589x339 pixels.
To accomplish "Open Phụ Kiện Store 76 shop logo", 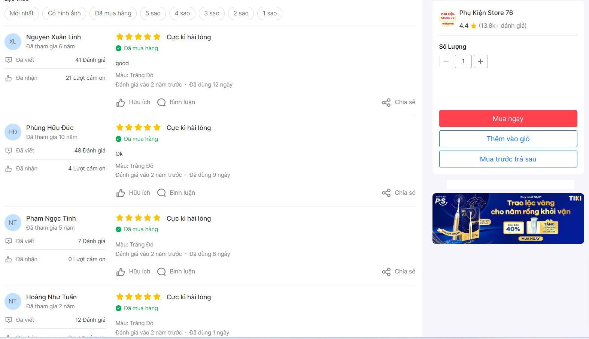I will pos(447,19).
